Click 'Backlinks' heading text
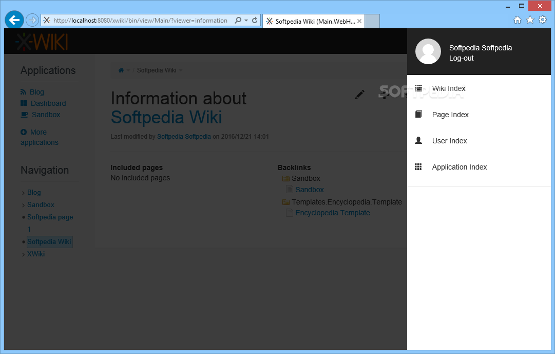555x354 pixels. tap(294, 167)
